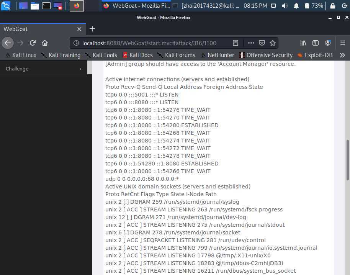
Task: Go back to previous page
Action: pyautogui.click(x=8, y=43)
